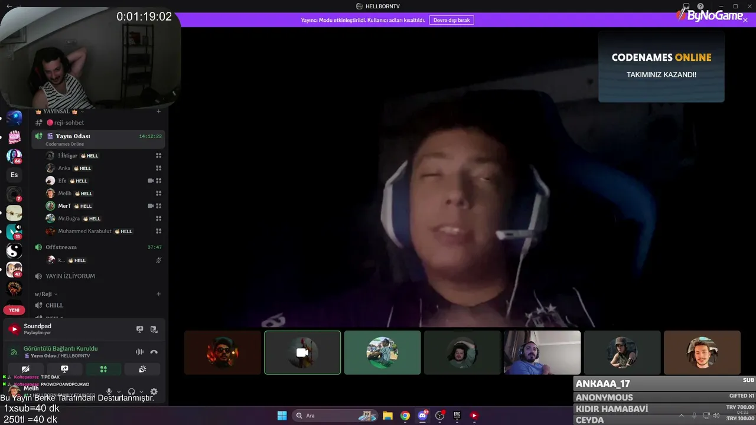Viewport: 756px width, 425px height.
Task: Open File Explorer from the taskbar
Action: click(388, 416)
